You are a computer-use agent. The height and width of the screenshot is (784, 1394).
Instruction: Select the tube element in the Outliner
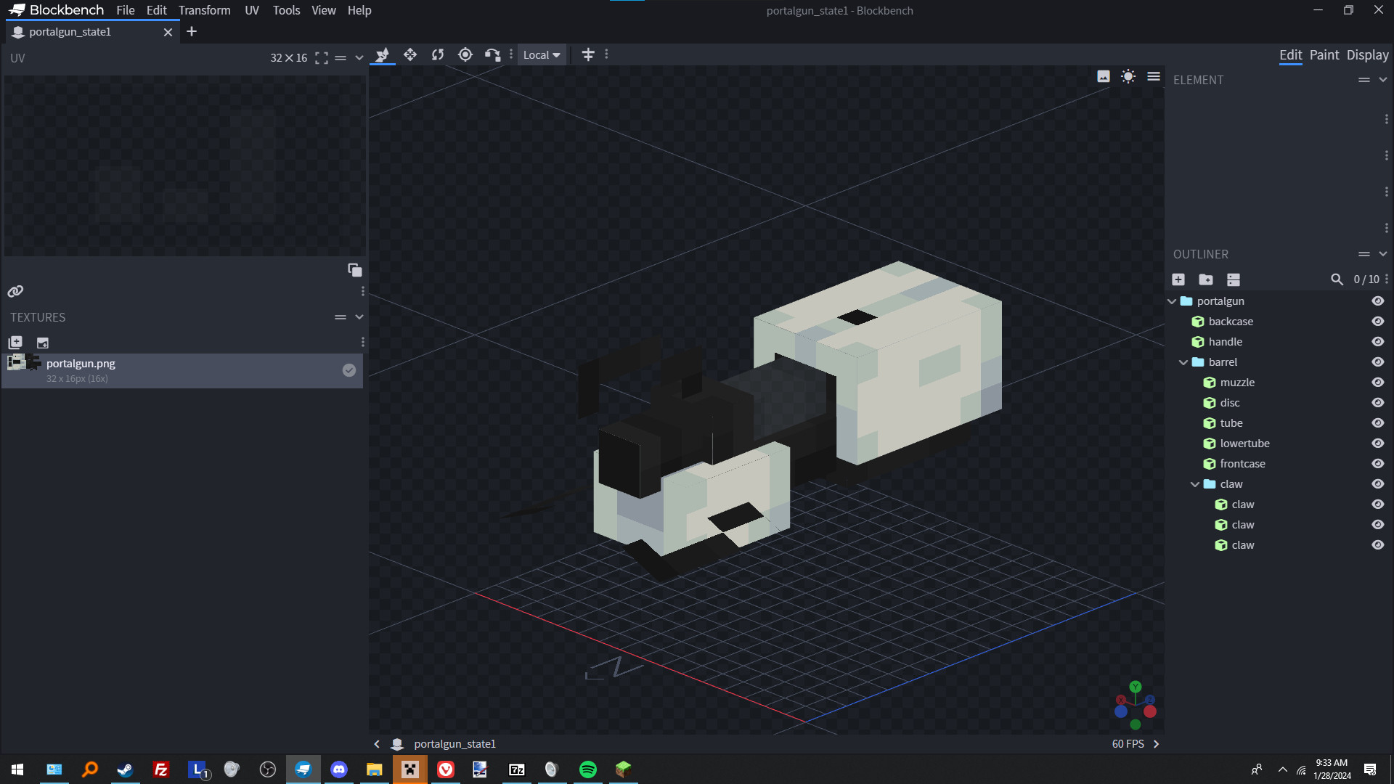point(1231,423)
